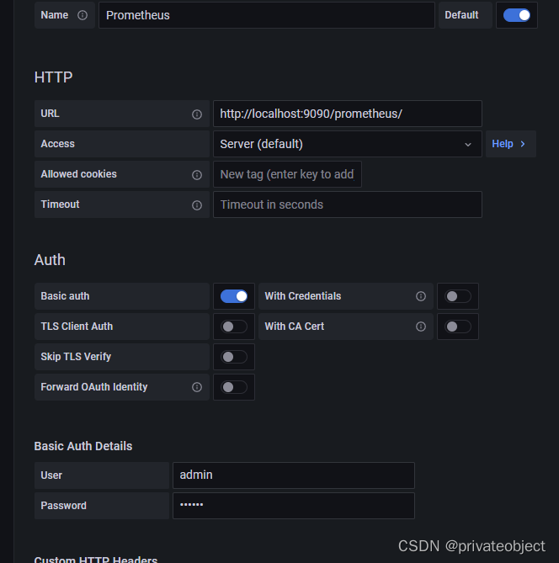Click info icon next to Name label
This screenshot has height=563, width=559.
(83, 15)
